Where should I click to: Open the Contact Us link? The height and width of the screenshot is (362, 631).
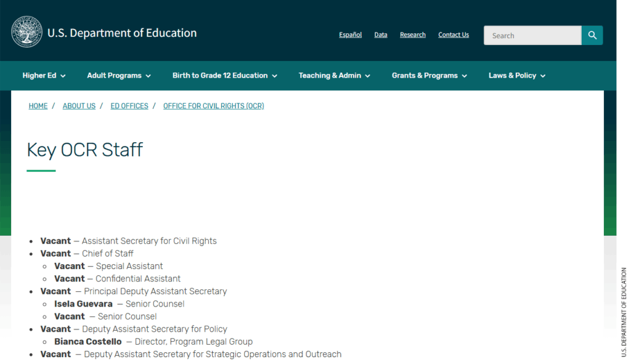click(x=454, y=35)
